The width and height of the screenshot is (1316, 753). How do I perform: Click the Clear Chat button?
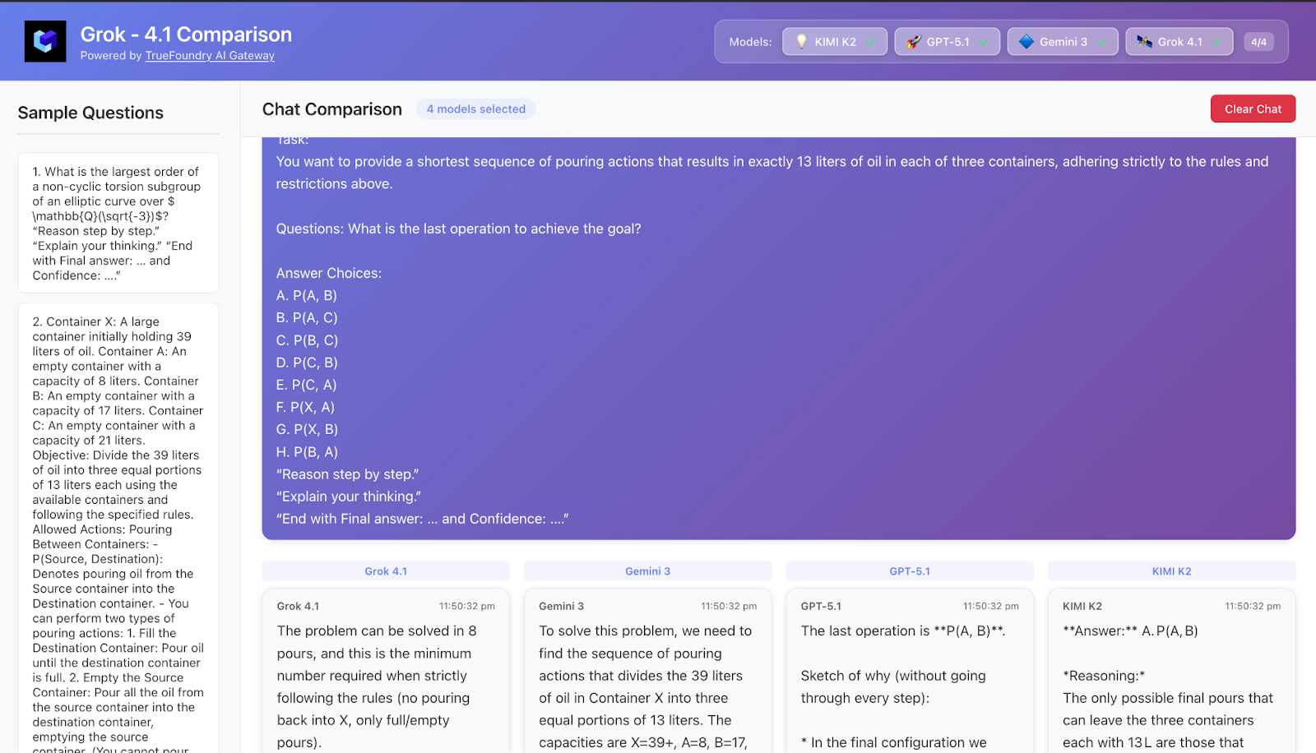[x=1253, y=109]
